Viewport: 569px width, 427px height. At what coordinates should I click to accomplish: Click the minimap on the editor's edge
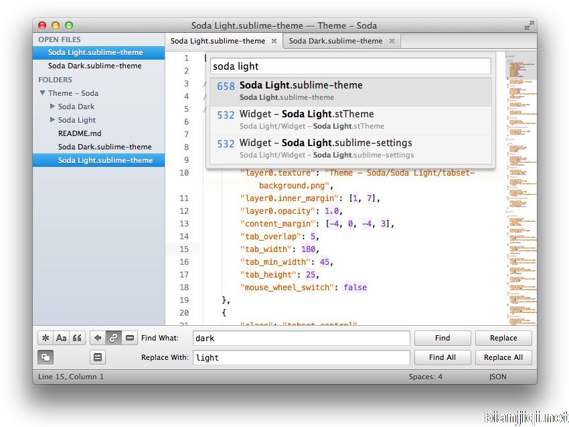(x=521, y=188)
